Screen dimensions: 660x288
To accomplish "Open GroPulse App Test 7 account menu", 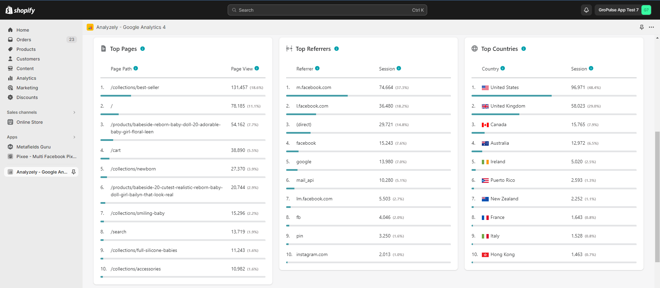I will [x=623, y=10].
